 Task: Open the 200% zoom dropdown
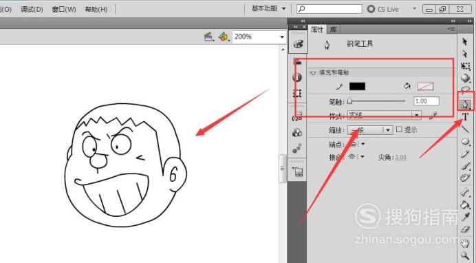282,36
